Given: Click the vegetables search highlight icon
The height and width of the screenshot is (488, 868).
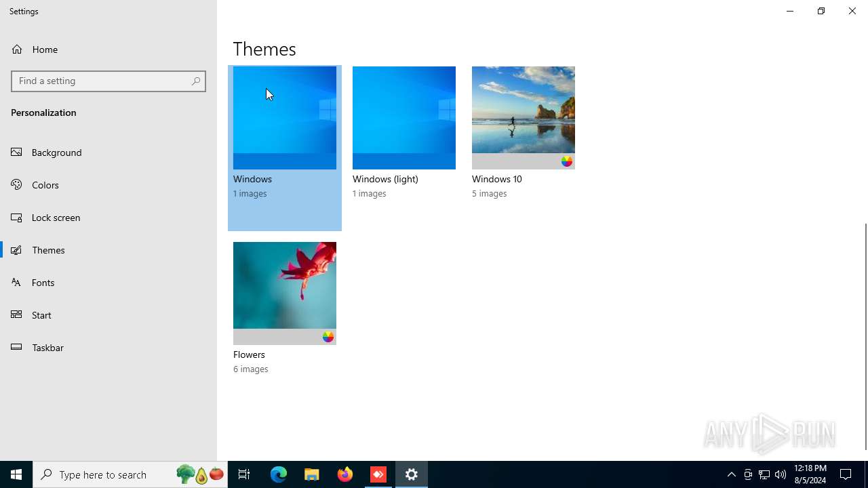Looking at the screenshot, I should click(200, 474).
